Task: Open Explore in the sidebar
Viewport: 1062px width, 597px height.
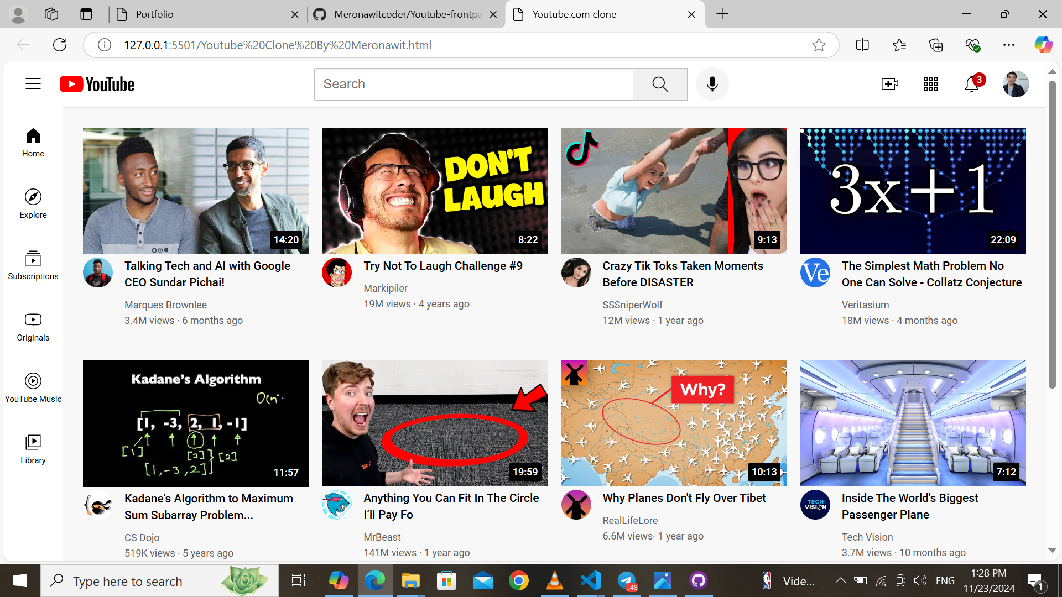Action: point(33,204)
